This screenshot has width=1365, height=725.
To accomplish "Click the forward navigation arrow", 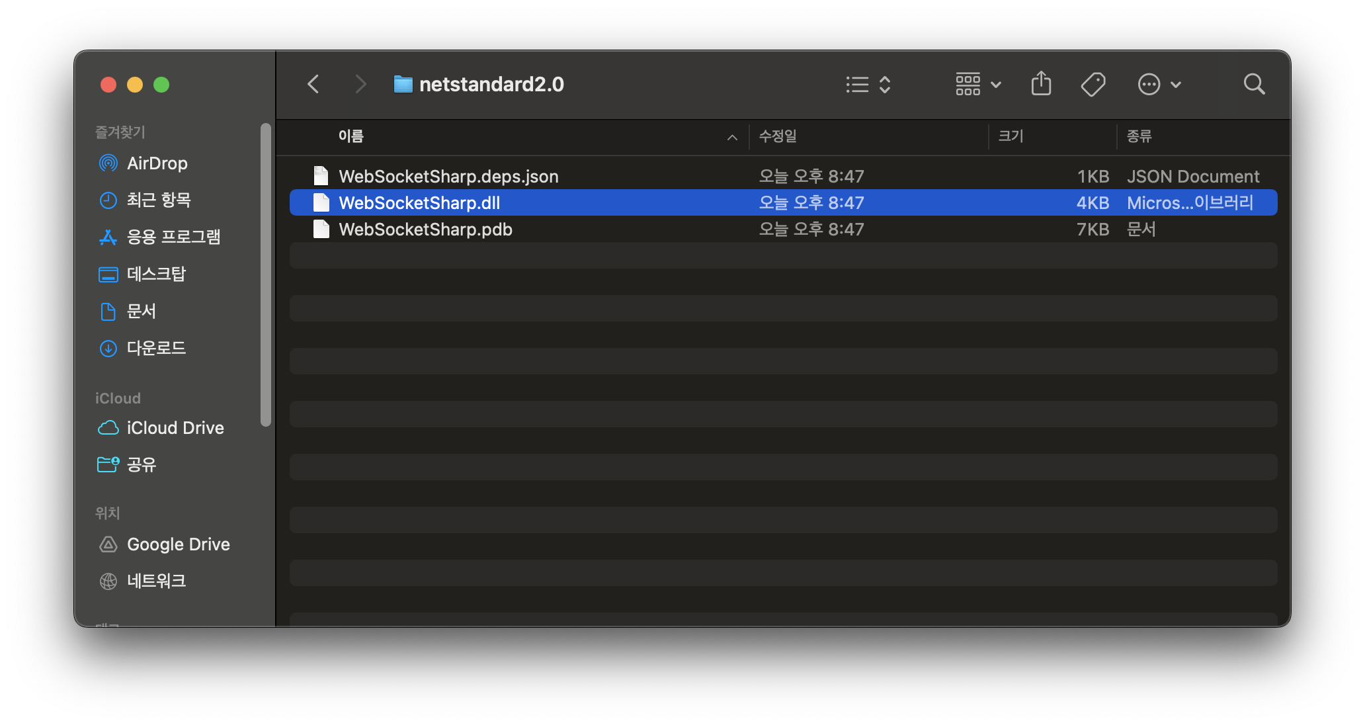I will (360, 84).
